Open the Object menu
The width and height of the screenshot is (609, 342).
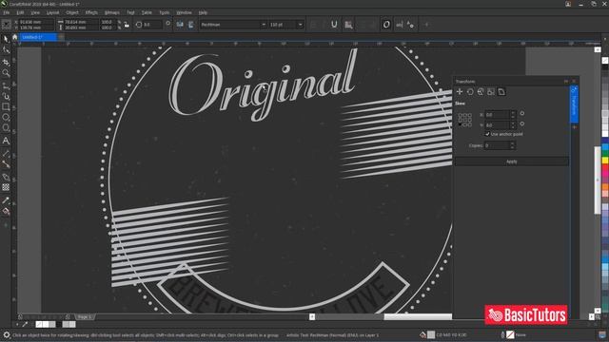pos(72,12)
